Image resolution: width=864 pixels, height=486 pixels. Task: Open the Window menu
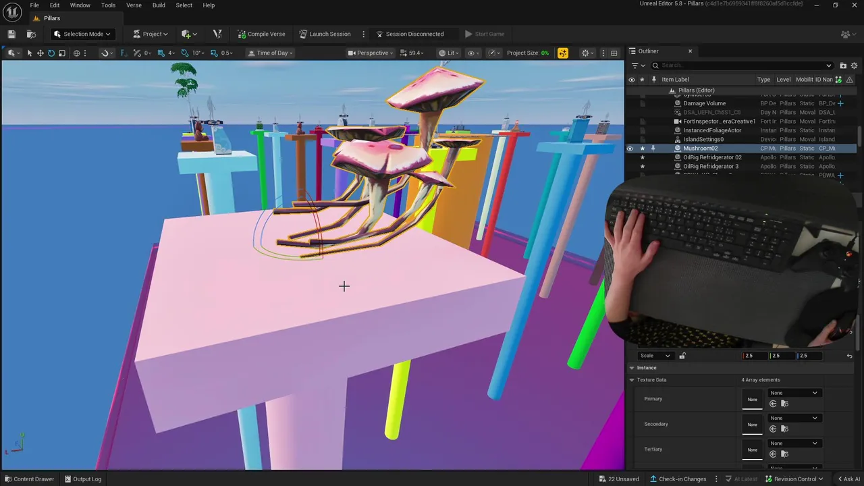tap(80, 5)
